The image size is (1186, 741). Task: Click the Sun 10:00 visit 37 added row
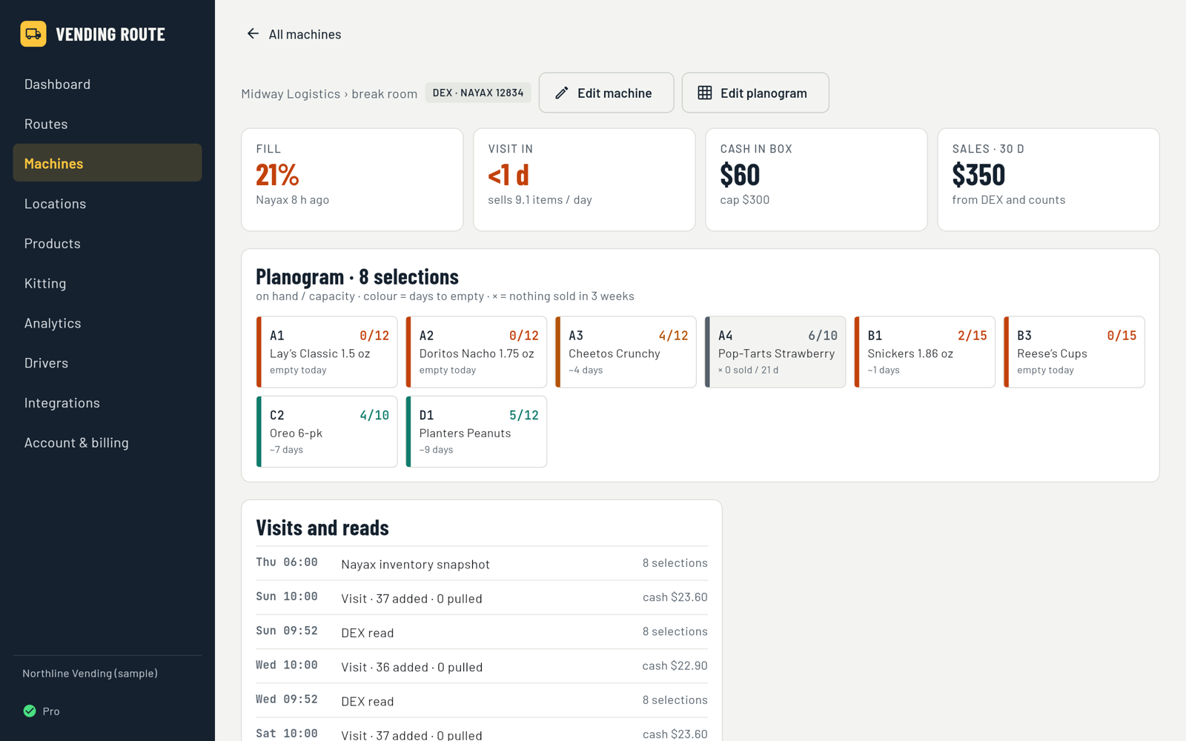(482, 597)
